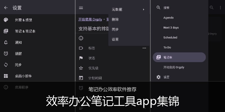The image size is (225, 112).
Task: Open the hamburger menu in note view
Action: (81, 8)
